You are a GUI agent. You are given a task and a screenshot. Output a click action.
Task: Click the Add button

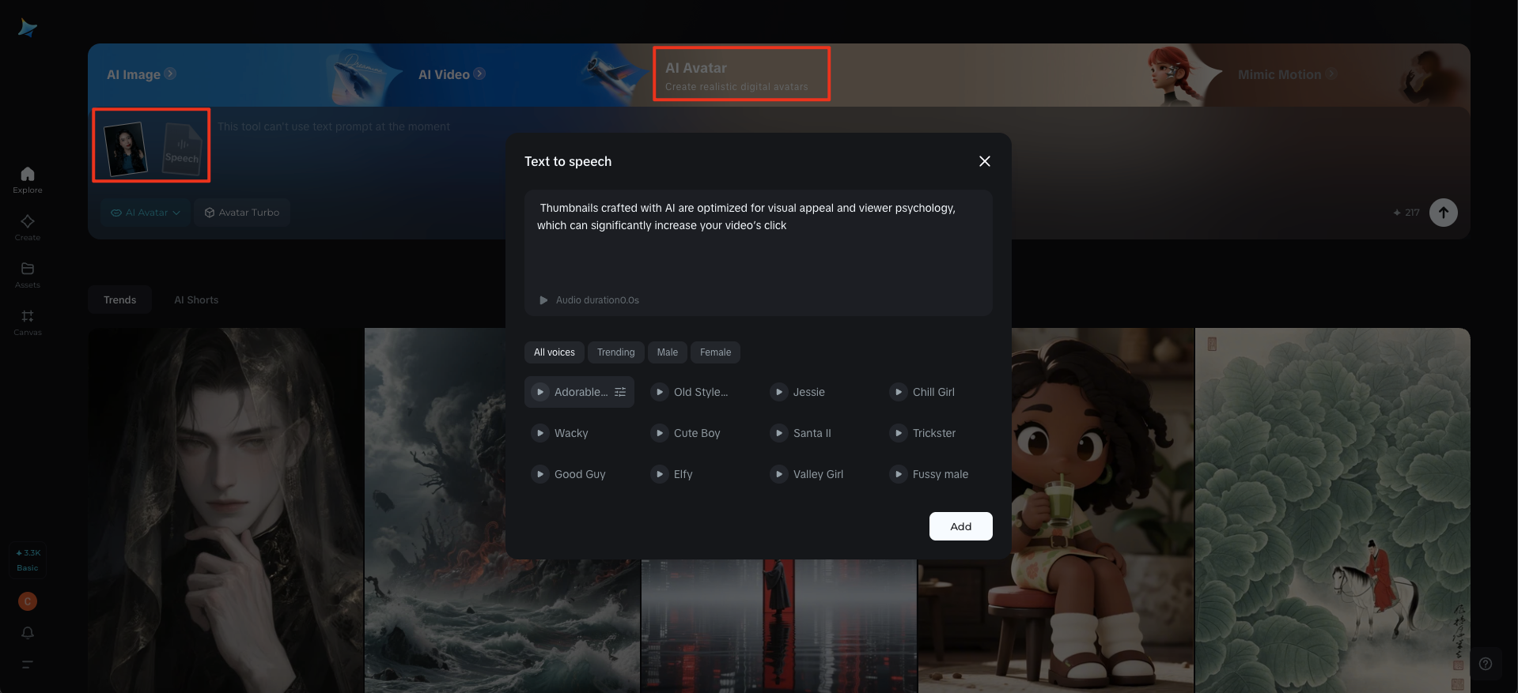pos(961,526)
